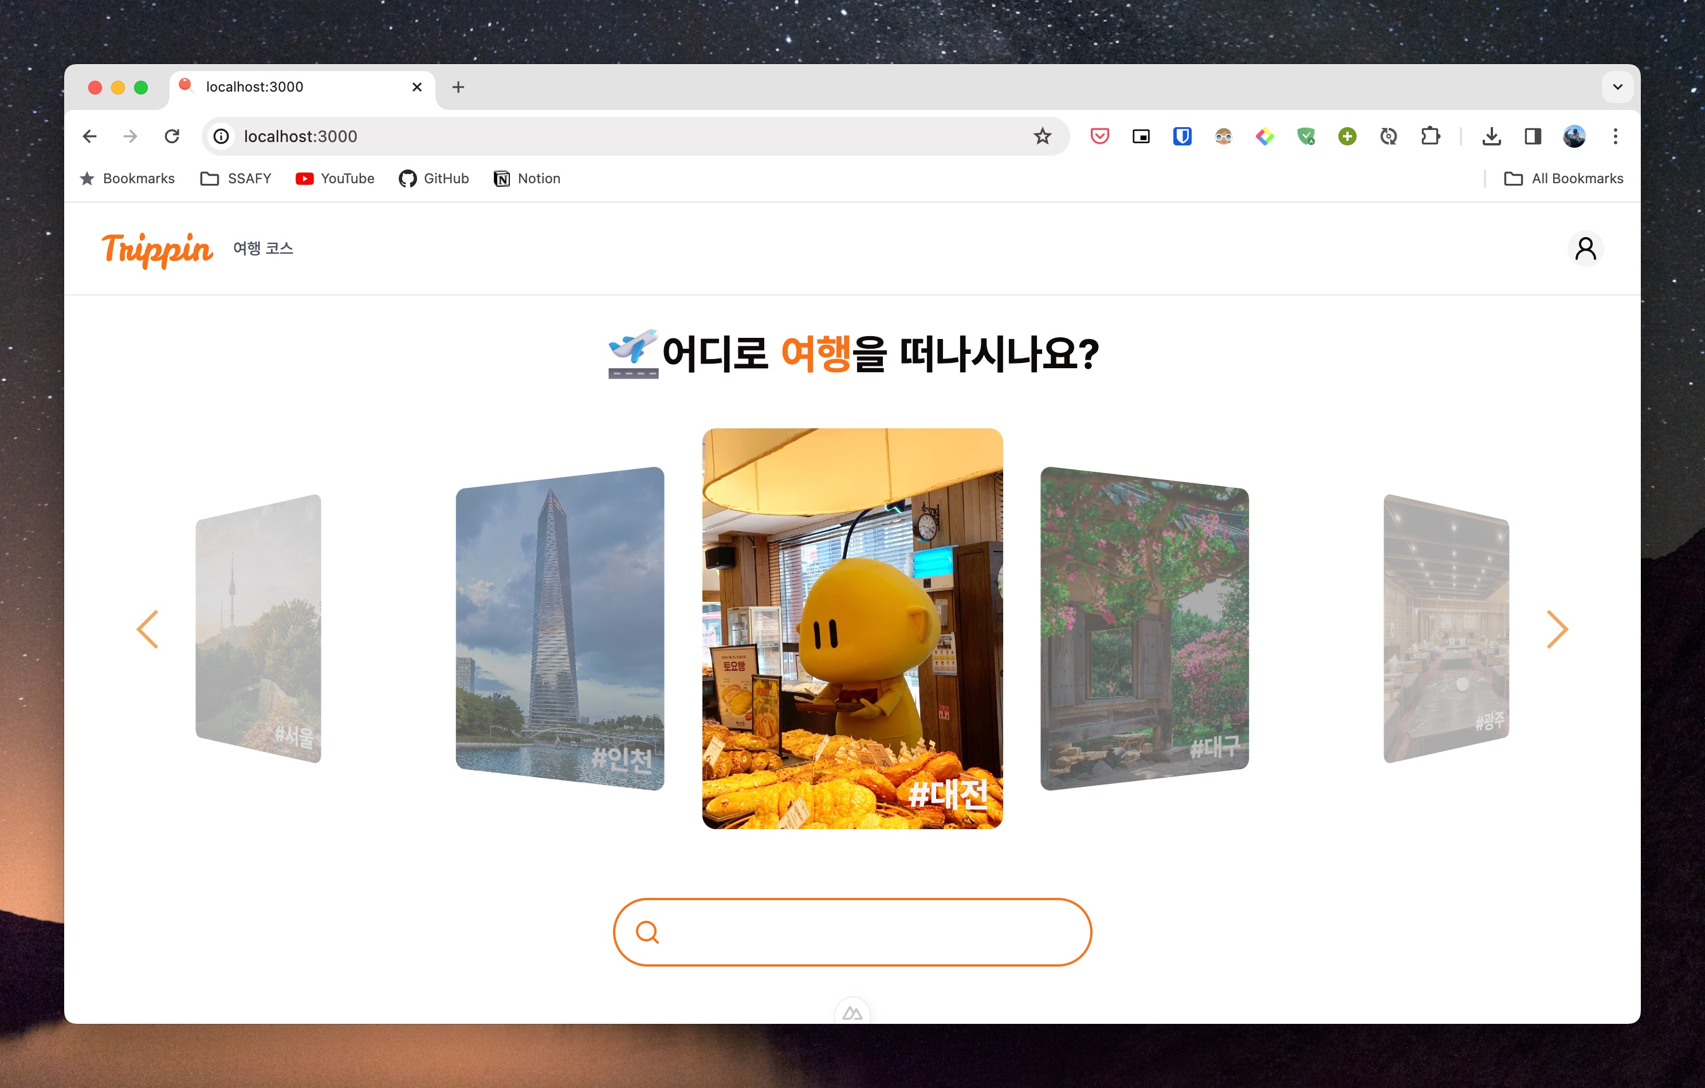Click the Trippin logo
This screenshot has height=1088, width=1705.
click(156, 249)
